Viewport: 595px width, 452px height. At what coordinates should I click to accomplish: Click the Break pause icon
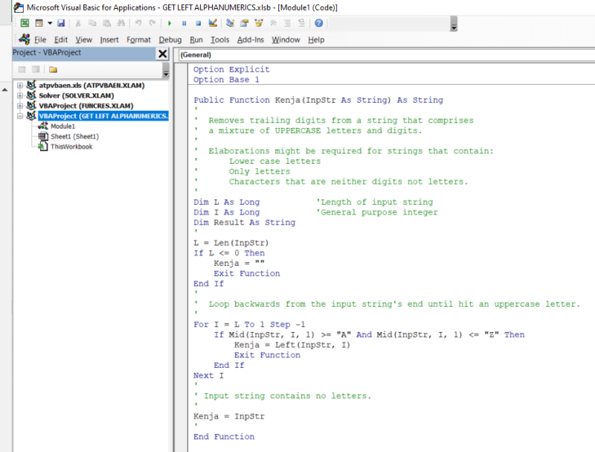pyautogui.click(x=184, y=23)
